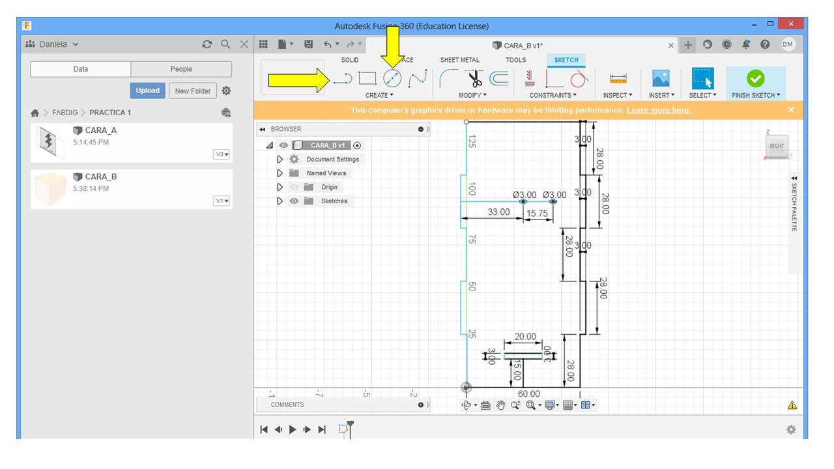Viewport: 834px width, 469px height.
Task: Activate the Trim scissors tool
Action: click(476, 78)
